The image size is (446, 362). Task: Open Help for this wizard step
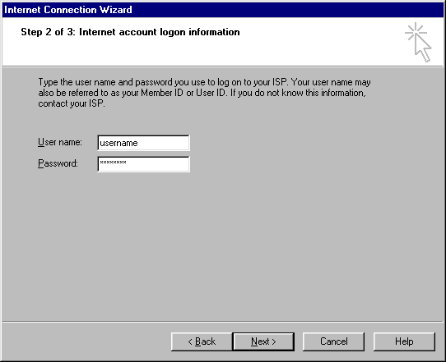pos(404,341)
